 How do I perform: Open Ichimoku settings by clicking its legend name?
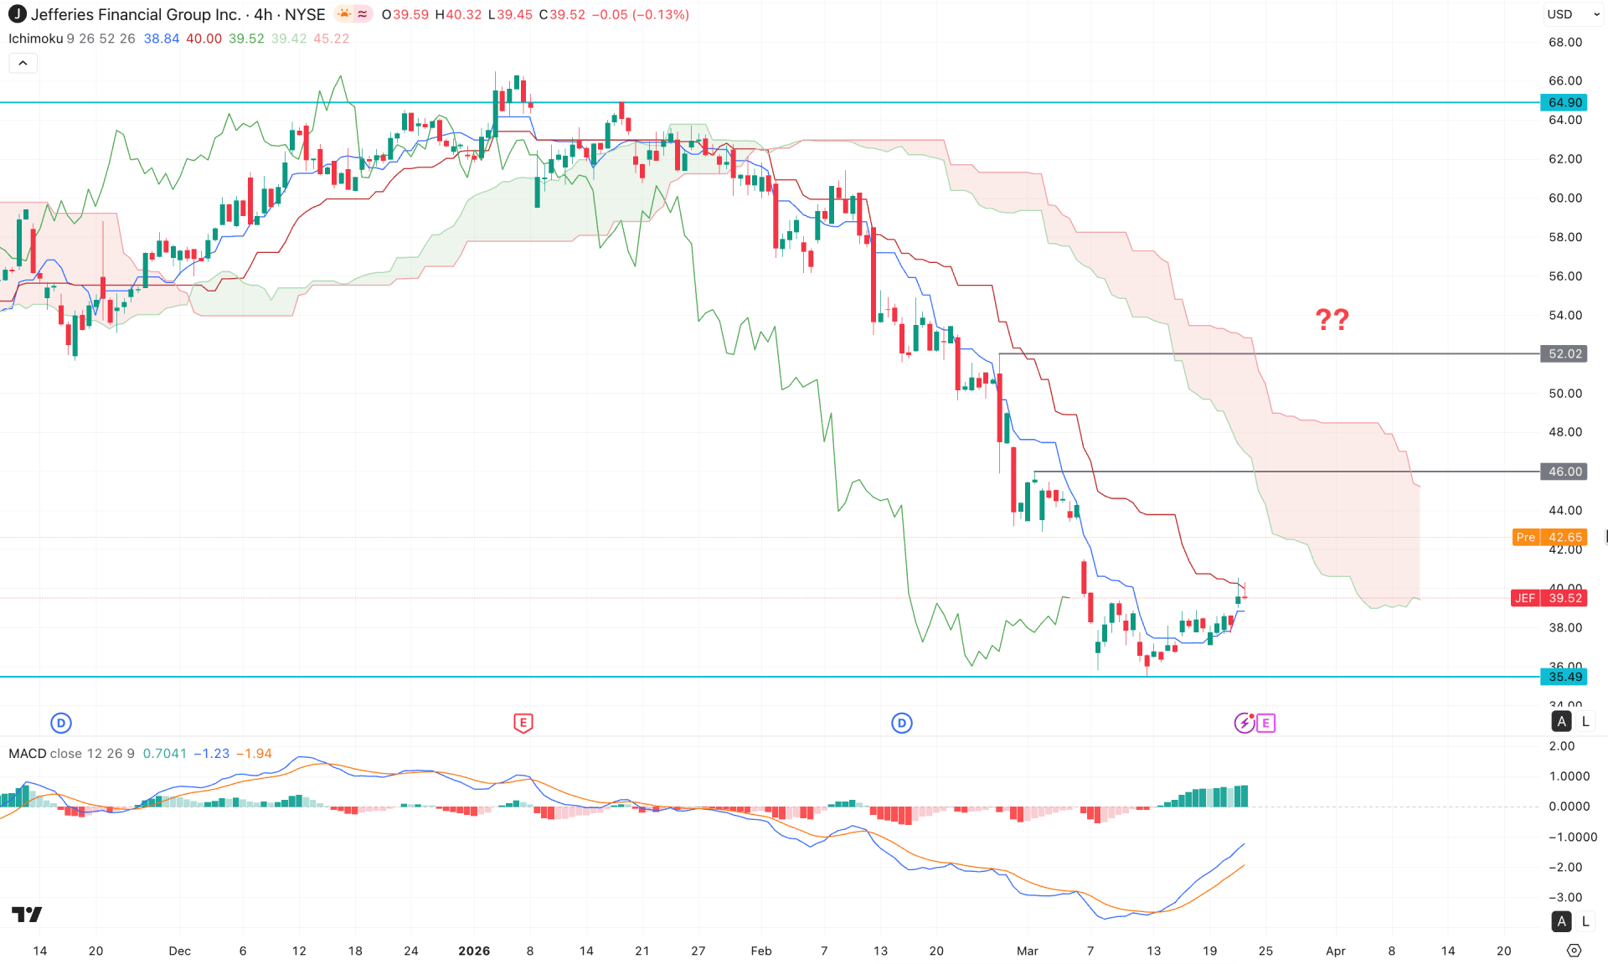[34, 38]
